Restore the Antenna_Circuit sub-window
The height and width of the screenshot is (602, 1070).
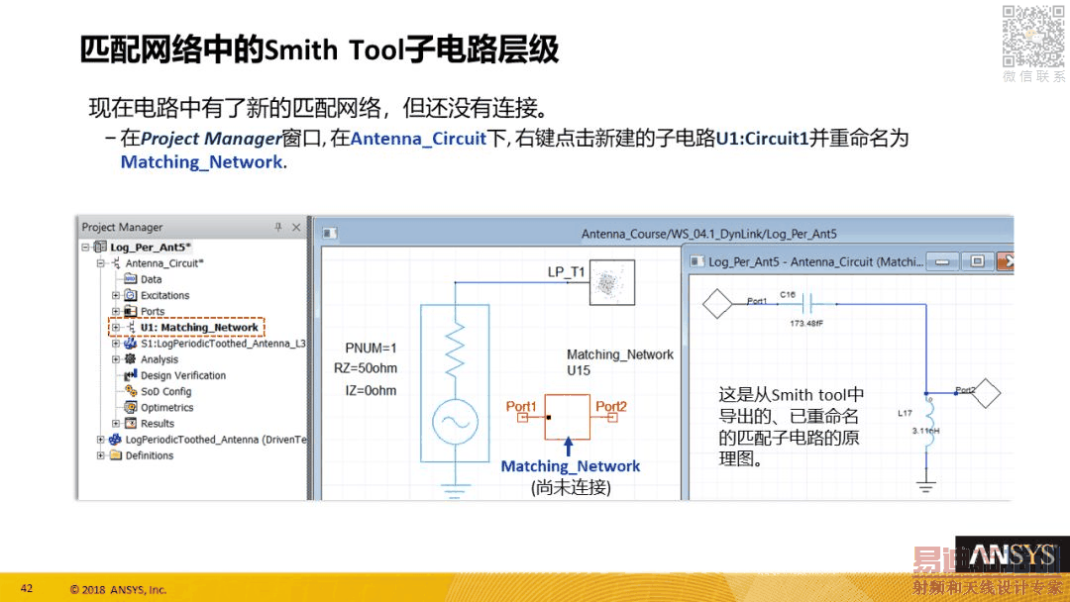pyautogui.click(x=977, y=261)
